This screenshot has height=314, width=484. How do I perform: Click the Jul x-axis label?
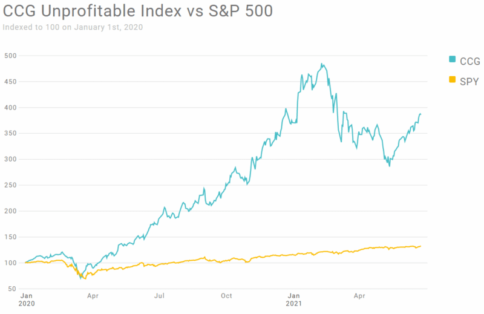coord(159,296)
